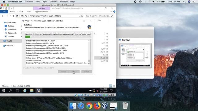Open the Input menu
This screenshot has height=111, width=198.
(x=45, y=2)
